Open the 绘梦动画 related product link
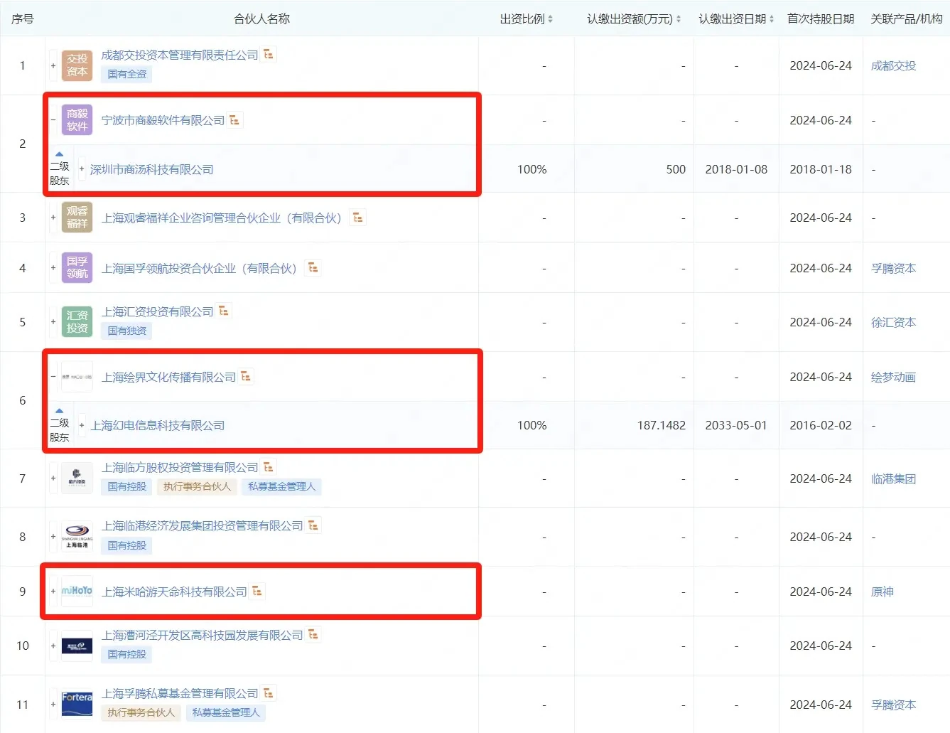This screenshot has width=950, height=733. pyautogui.click(x=893, y=377)
